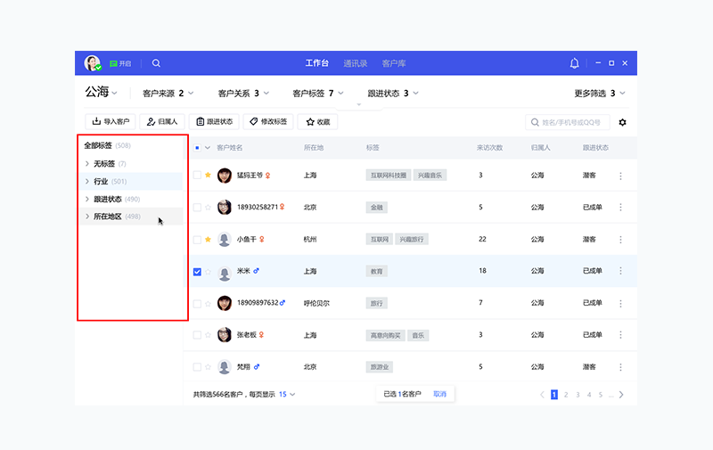Open notifications via the bell icon
The image size is (713, 450).
click(574, 63)
